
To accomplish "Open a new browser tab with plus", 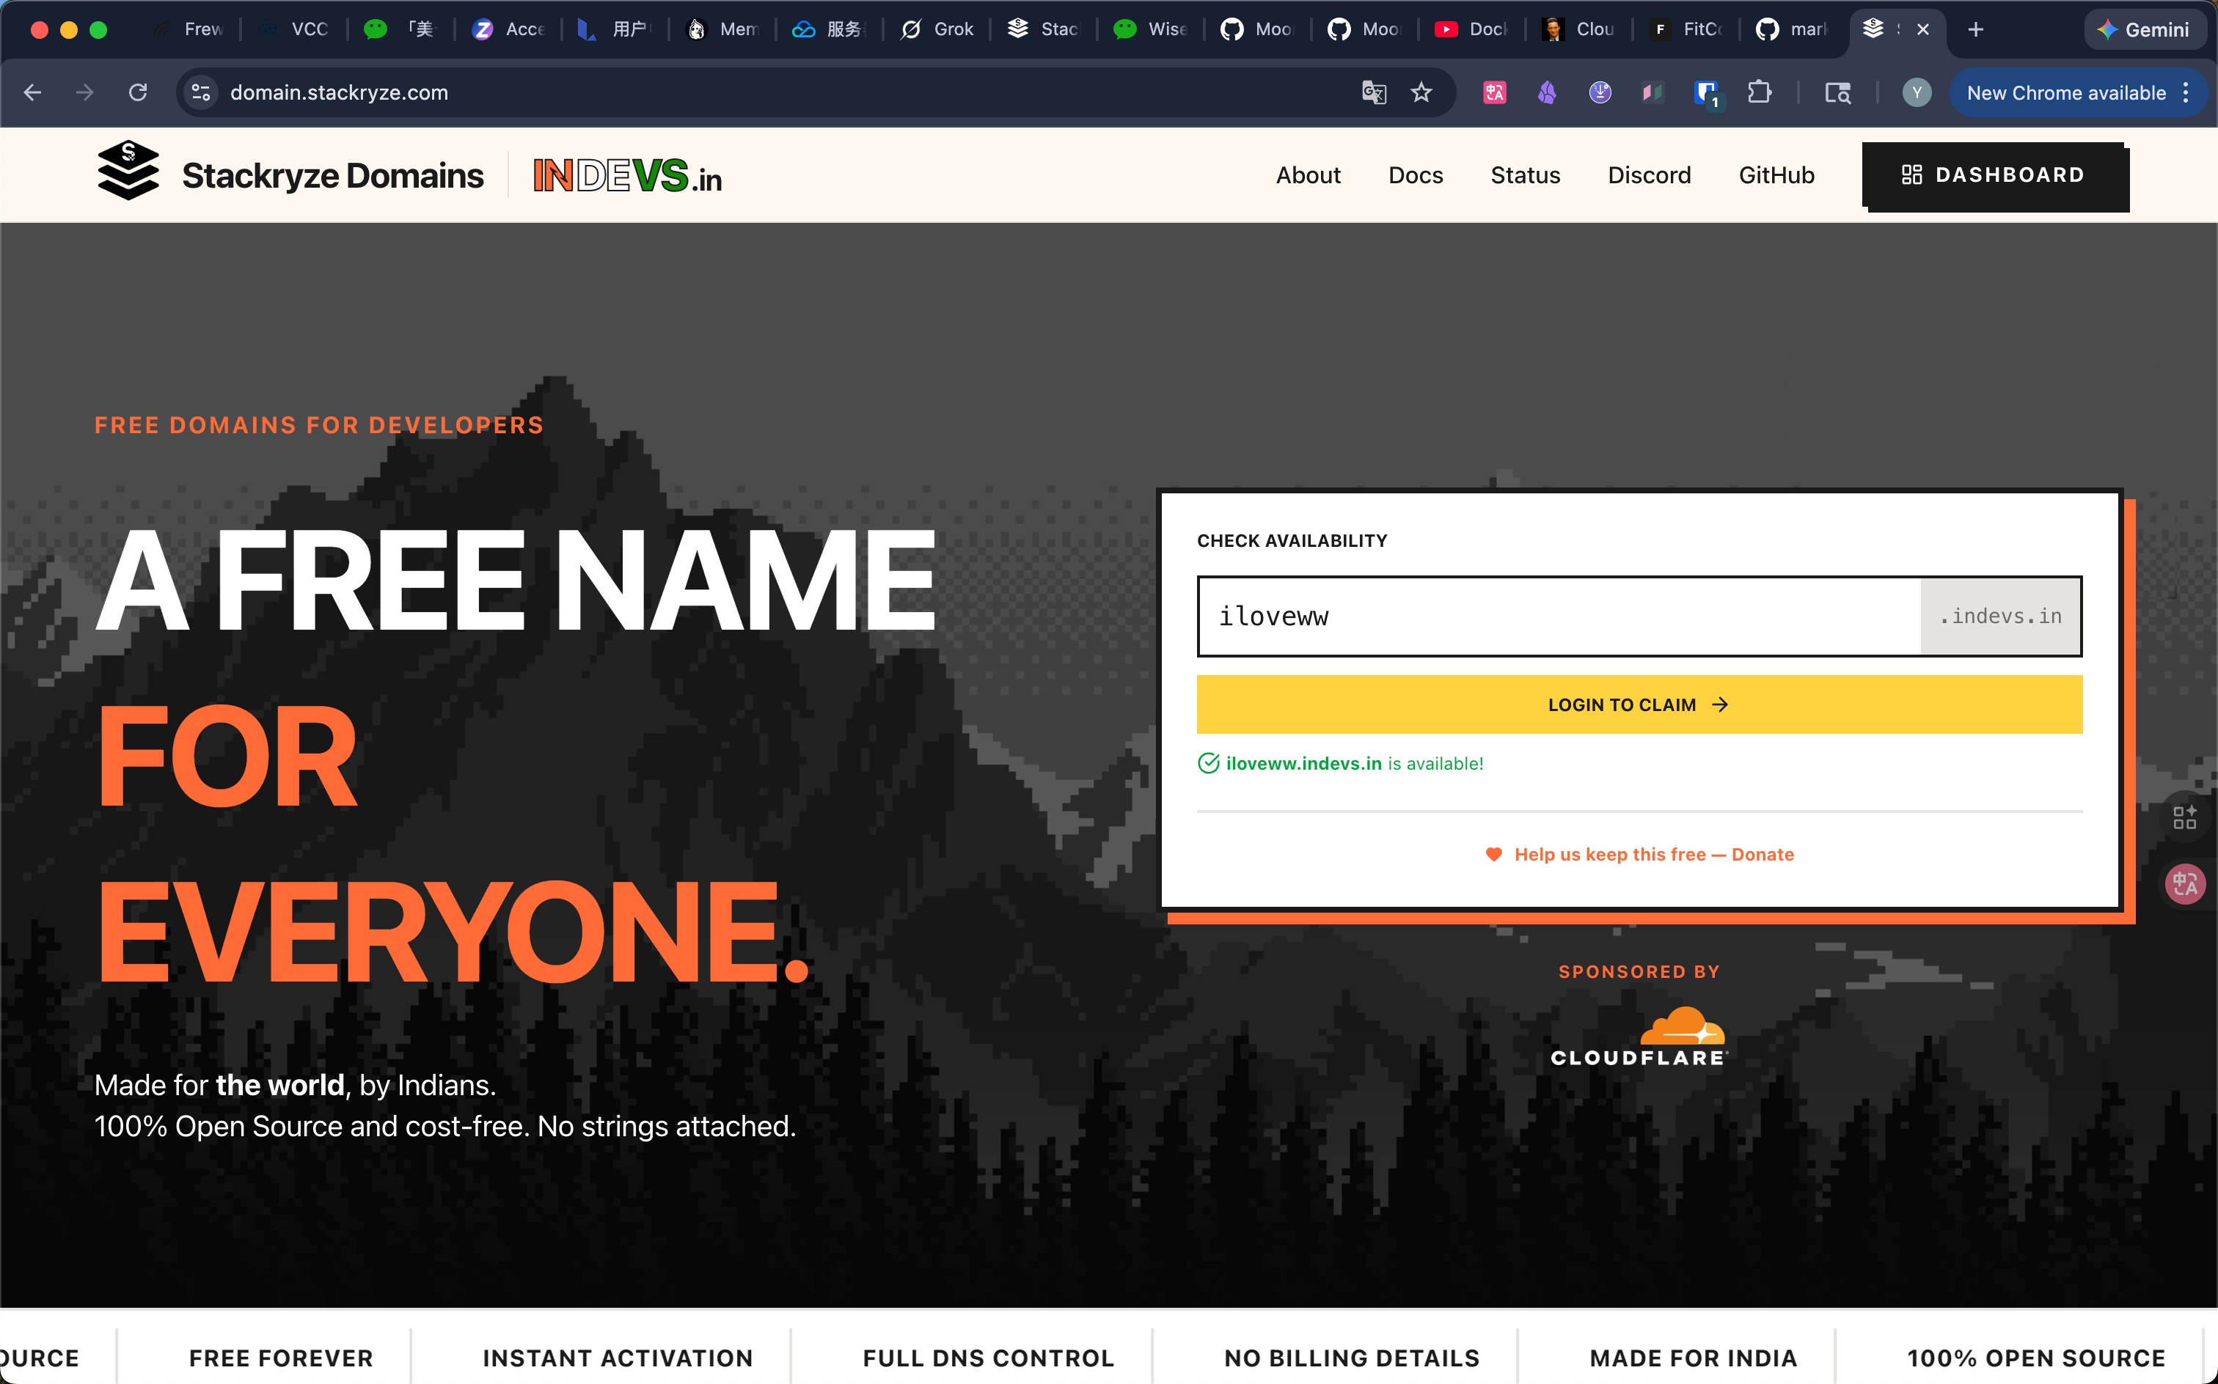I will coord(1975,29).
